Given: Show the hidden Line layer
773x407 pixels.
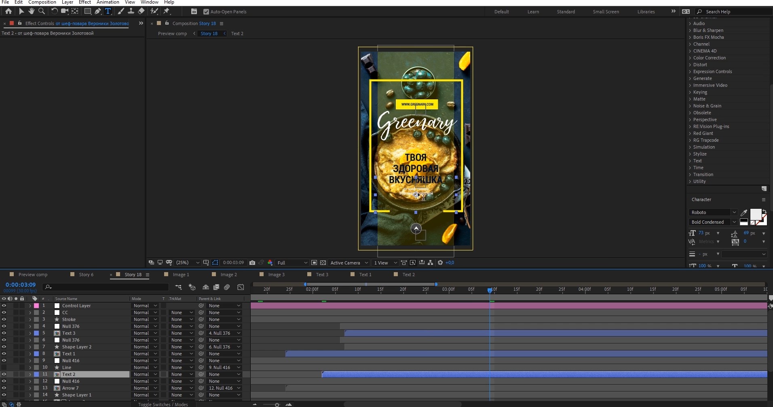Looking at the screenshot, I should click(x=4, y=367).
